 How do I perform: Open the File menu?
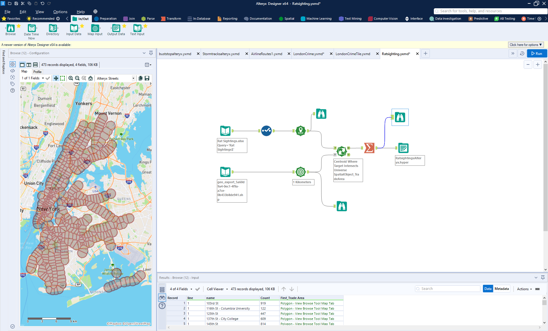point(7,12)
